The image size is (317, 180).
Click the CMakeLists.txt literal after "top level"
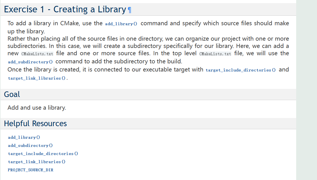(x=215, y=54)
